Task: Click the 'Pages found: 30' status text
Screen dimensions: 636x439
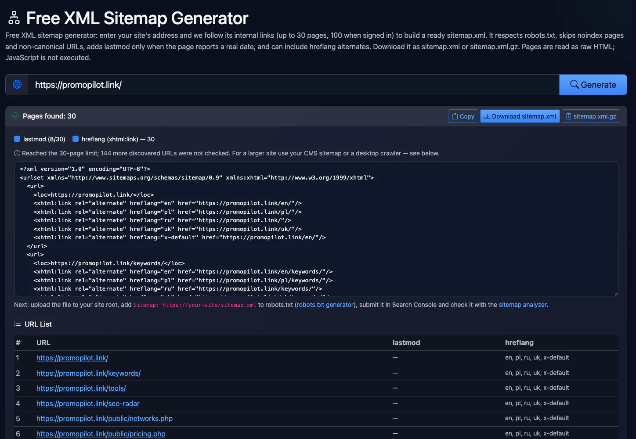Action: pos(49,116)
